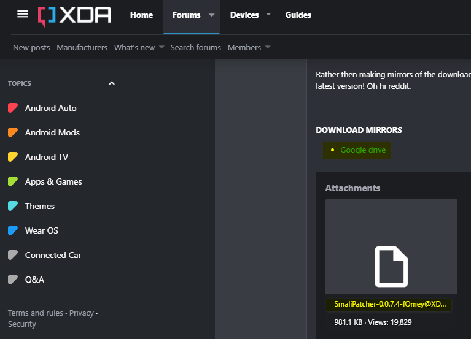
Task: Click What's new link
Action: pos(134,47)
